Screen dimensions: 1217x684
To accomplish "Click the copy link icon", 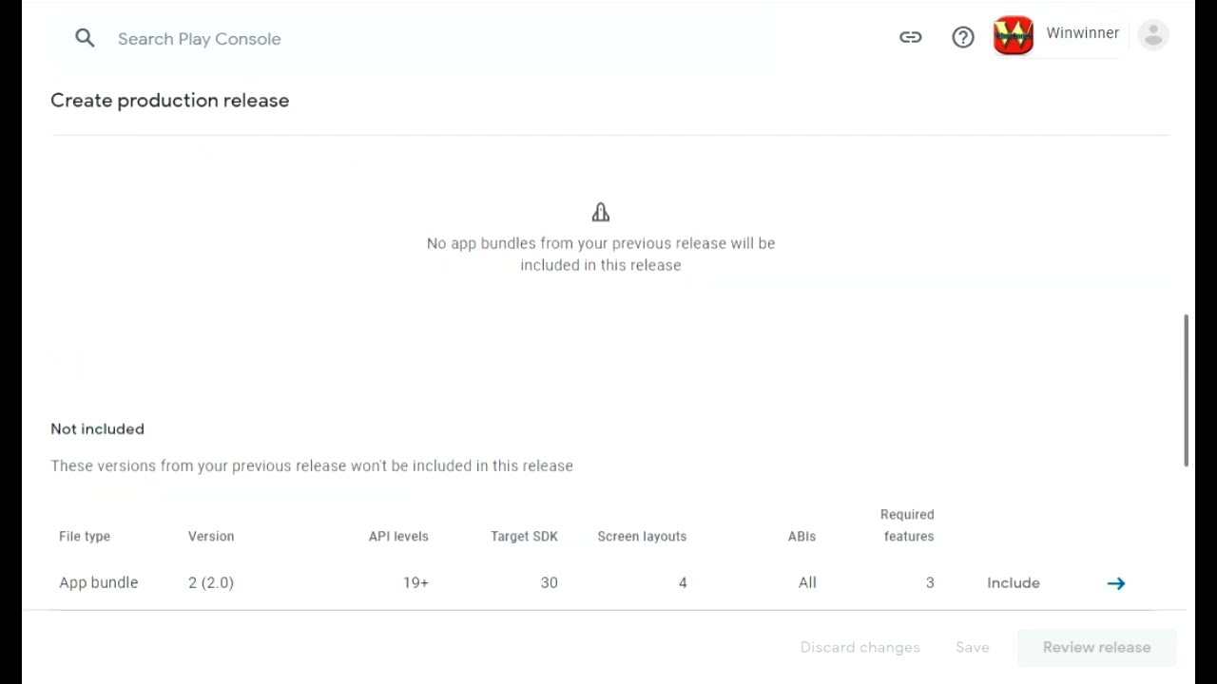I will 910,37.
